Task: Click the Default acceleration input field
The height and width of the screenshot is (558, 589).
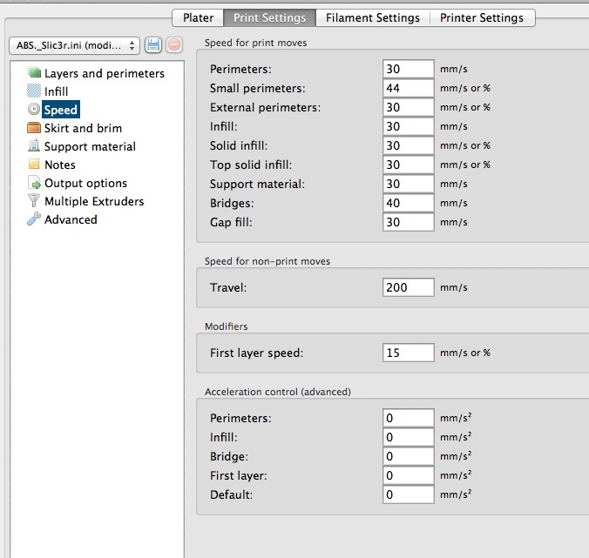Action: coord(408,494)
